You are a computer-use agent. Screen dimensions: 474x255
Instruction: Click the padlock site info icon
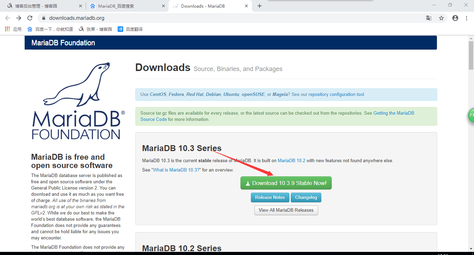(44, 18)
